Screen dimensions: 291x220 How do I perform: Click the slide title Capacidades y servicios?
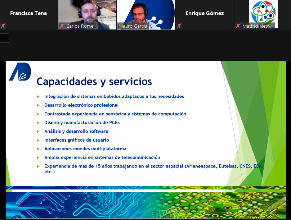click(x=94, y=82)
